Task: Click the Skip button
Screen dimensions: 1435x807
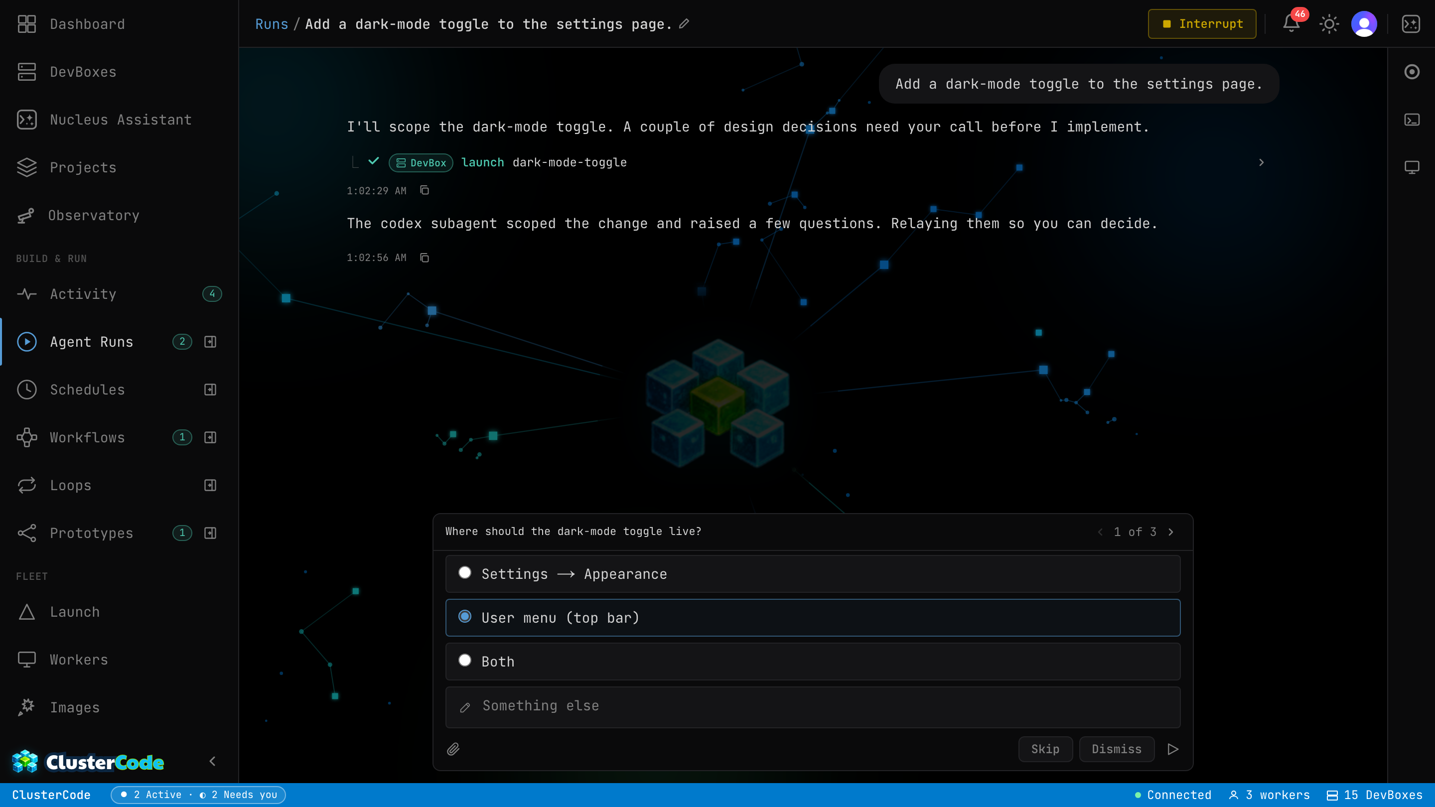Action: [1045, 749]
